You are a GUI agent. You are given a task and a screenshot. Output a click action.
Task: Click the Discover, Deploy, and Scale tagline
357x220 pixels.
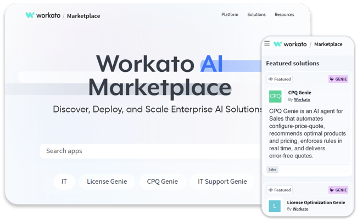pos(158,109)
